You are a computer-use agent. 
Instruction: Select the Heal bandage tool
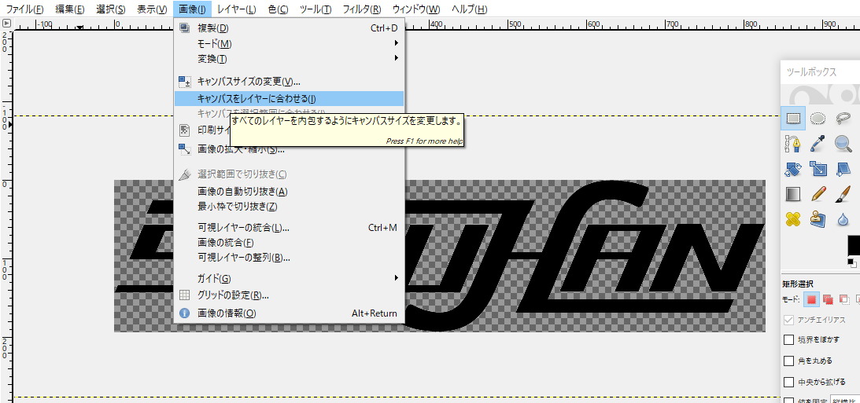[x=793, y=219]
